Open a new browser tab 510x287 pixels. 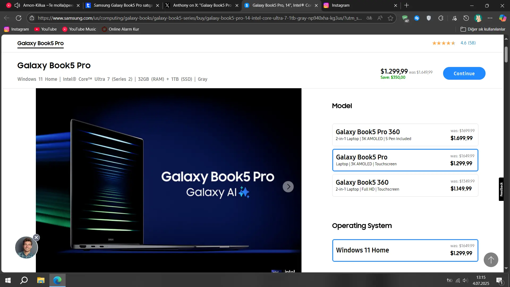[406, 5]
